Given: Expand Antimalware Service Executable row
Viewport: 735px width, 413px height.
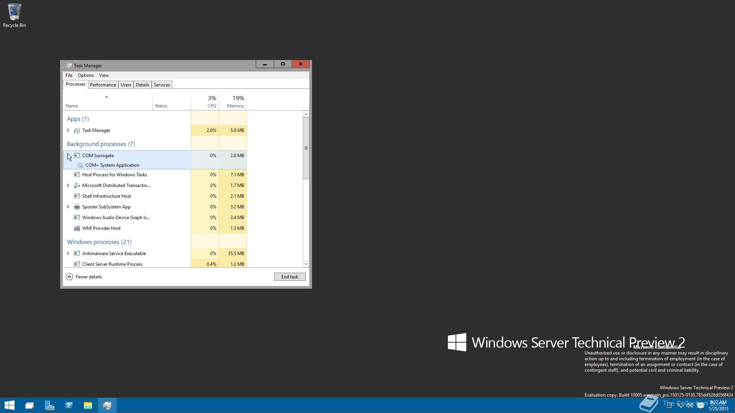Looking at the screenshot, I should pos(68,254).
